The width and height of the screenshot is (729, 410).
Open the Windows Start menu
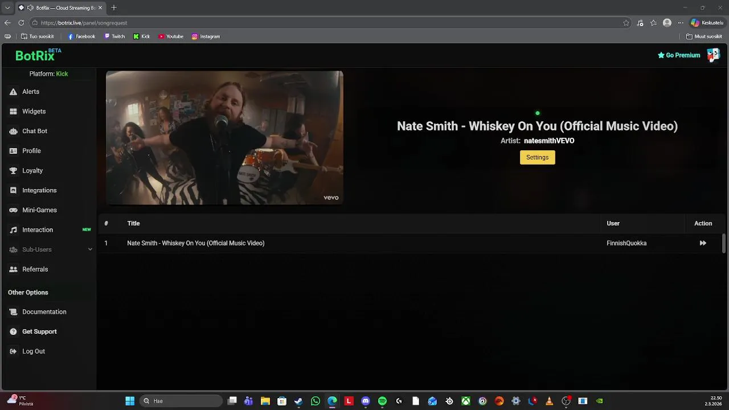[130, 401]
